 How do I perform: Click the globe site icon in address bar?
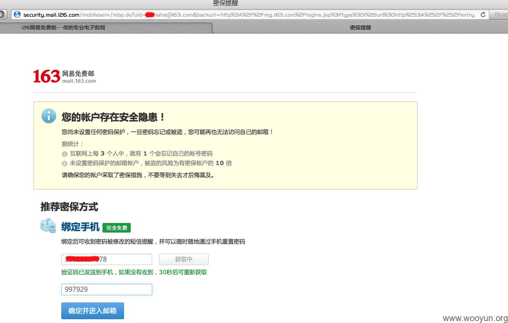(17, 14)
